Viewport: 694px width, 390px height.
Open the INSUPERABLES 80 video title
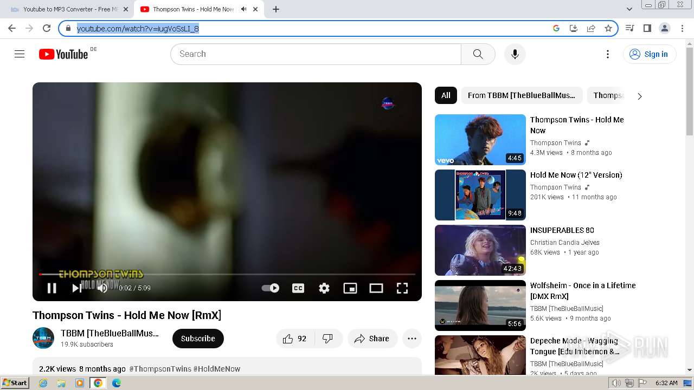click(562, 230)
